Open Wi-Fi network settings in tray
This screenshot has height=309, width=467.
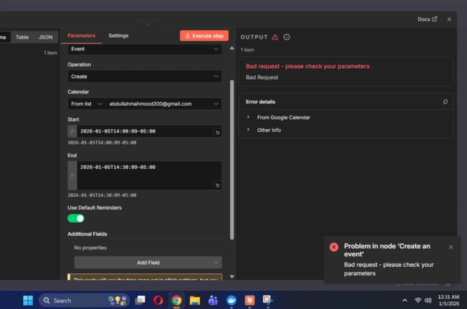tap(418, 301)
